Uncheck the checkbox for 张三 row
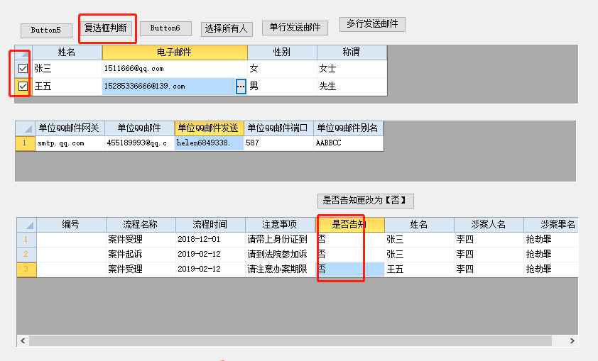This screenshot has width=598, height=361. [x=23, y=69]
